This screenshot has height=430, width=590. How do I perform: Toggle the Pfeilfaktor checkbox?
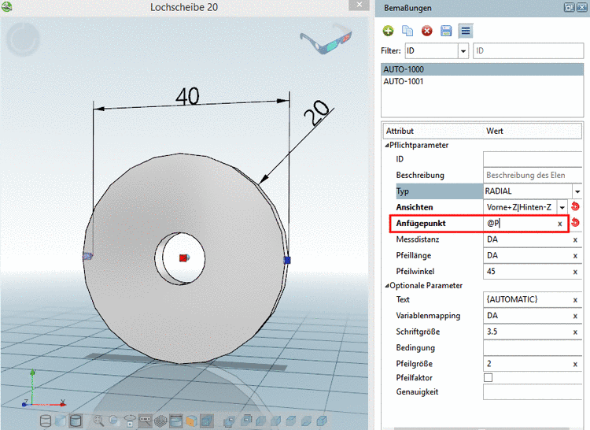point(489,378)
